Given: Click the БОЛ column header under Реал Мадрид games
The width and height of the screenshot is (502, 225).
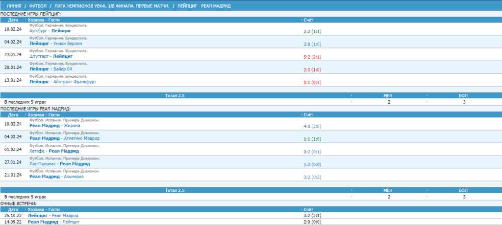Looking at the screenshot, I should 464,190.
